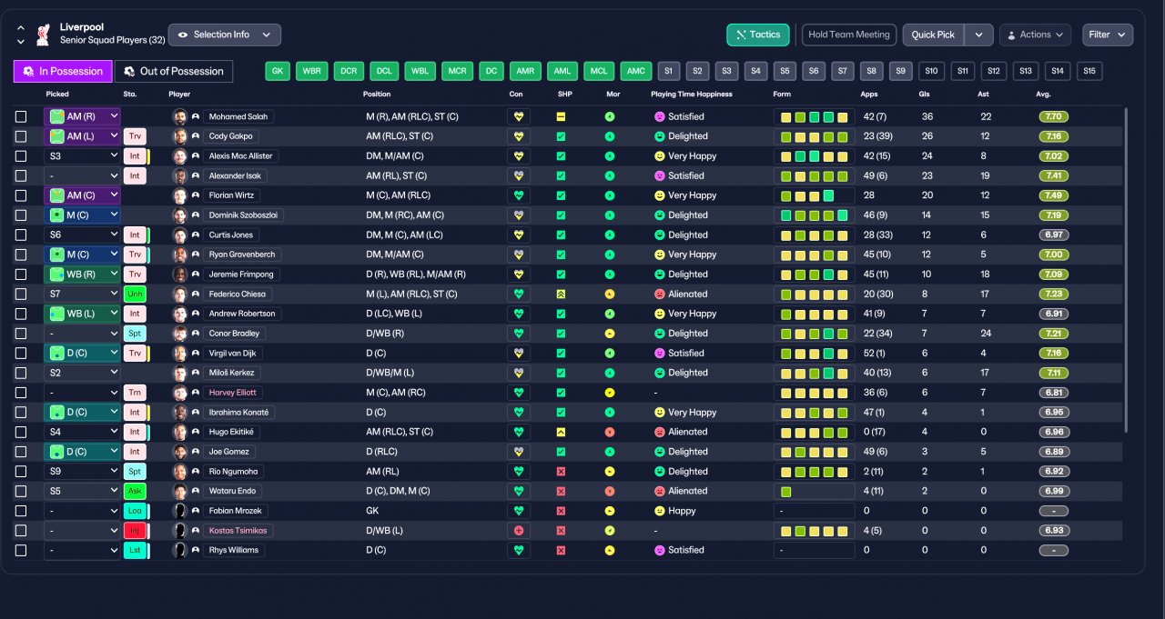
Task: Switch to the In Possession tab
Action: (63, 71)
